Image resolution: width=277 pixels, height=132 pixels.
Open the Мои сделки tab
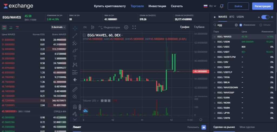tap(247, 127)
